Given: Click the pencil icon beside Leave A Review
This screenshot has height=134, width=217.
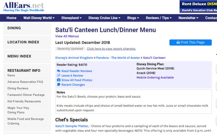Looking at the screenshot, I should [59, 76].
